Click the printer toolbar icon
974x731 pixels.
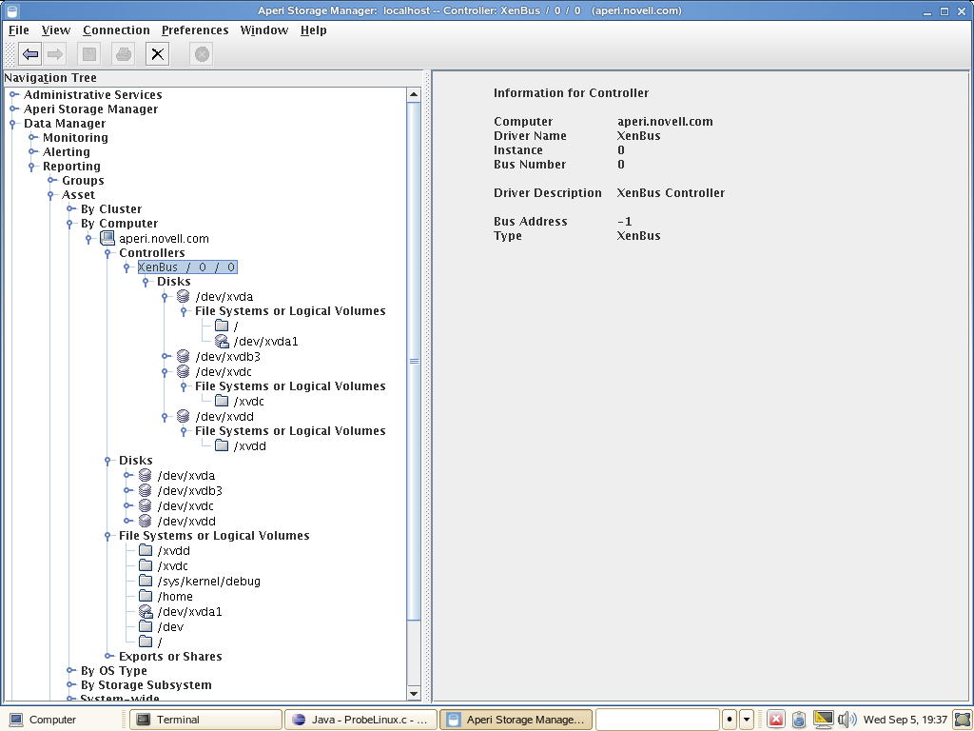click(124, 54)
